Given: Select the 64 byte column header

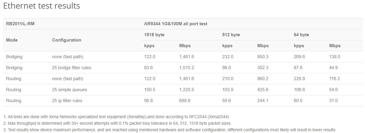Looking at the screenshot, I should pos(301,35).
